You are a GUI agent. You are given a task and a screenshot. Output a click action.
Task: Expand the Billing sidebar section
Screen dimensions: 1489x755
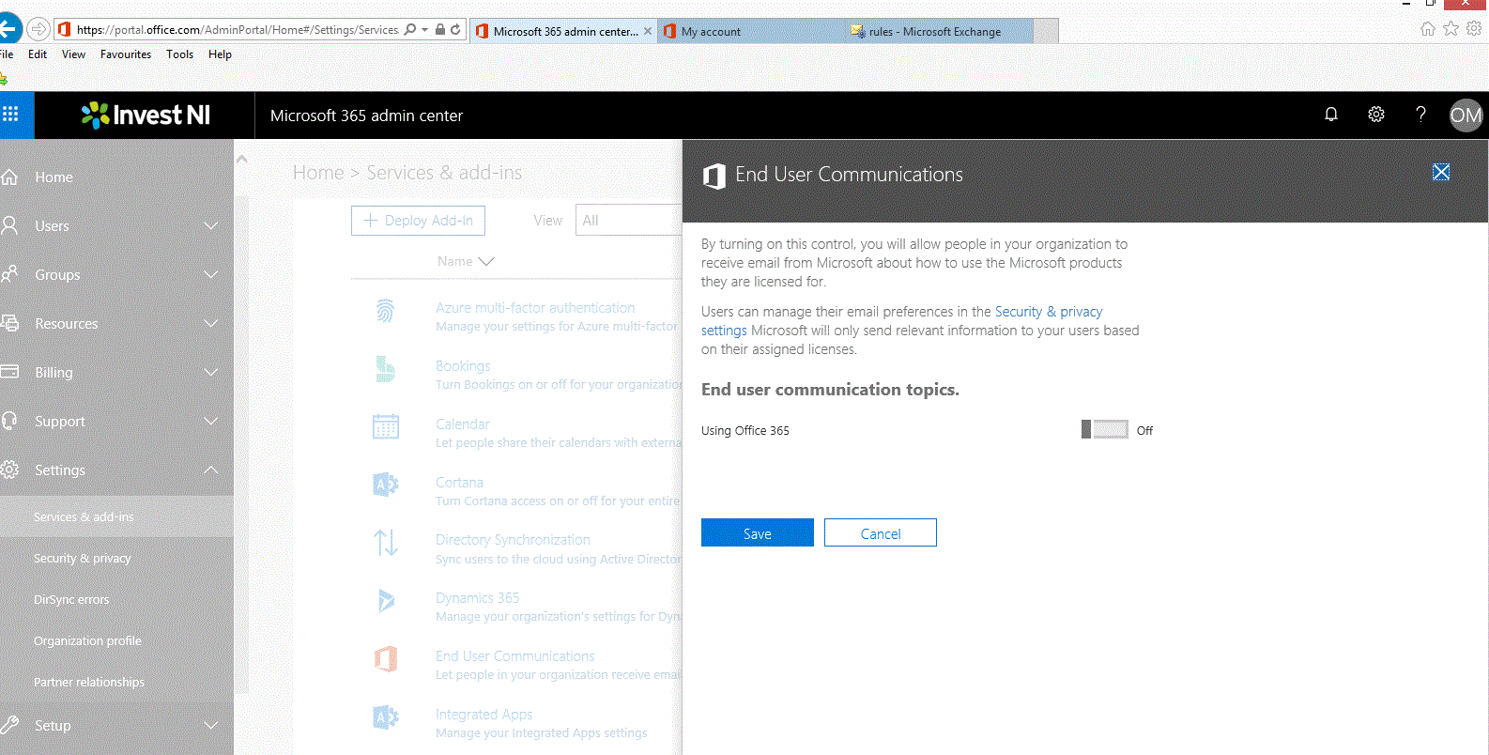pyautogui.click(x=210, y=373)
